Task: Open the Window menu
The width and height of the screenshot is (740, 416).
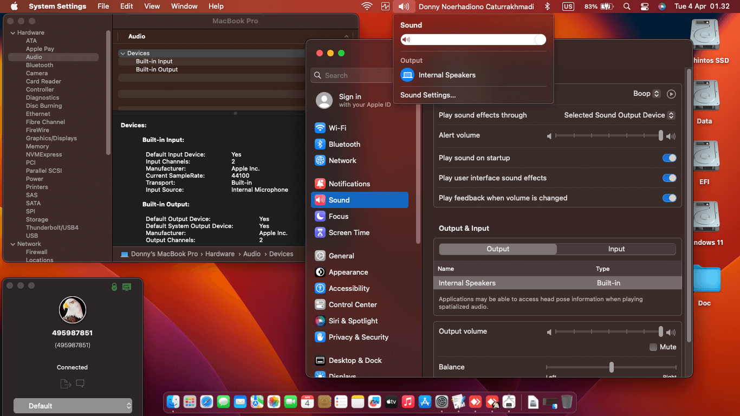Action: (184, 6)
